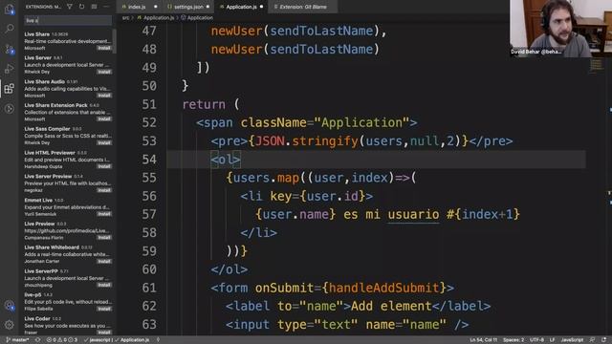Open the Source Control view
The width and height of the screenshot is (612, 344).
pyautogui.click(x=10, y=49)
